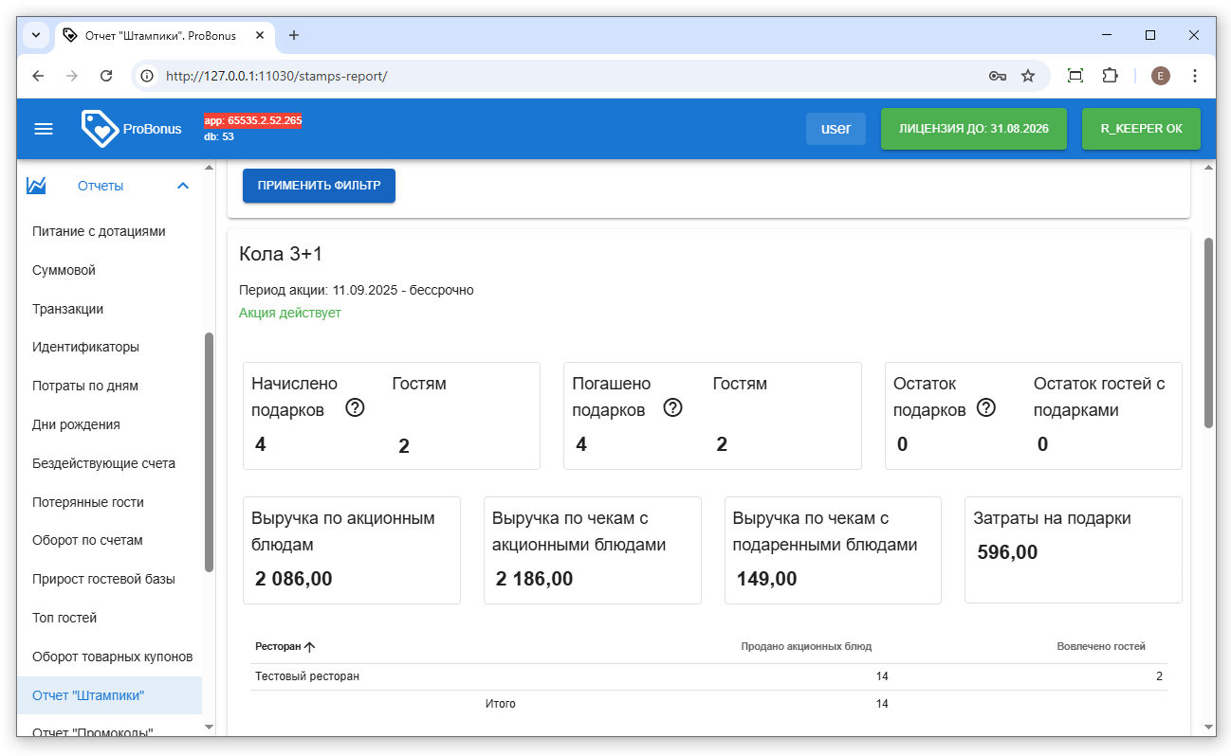Reload the page in browser
Screen dimensions: 1231x756
click(x=106, y=76)
